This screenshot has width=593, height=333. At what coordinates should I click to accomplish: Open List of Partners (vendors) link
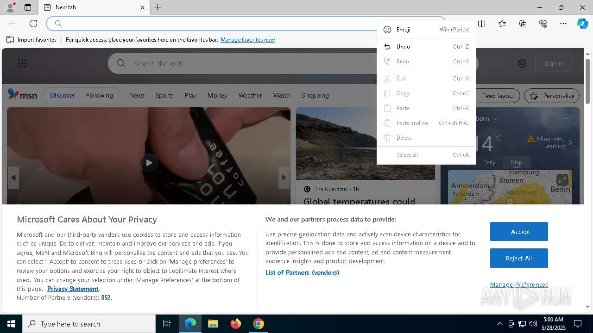(x=302, y=272)
